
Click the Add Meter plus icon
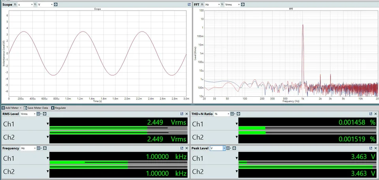click(x=3, y=108)
